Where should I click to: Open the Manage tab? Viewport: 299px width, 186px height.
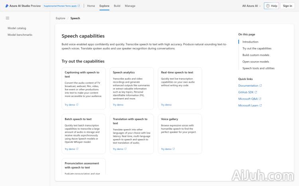(x=130, y=6)
